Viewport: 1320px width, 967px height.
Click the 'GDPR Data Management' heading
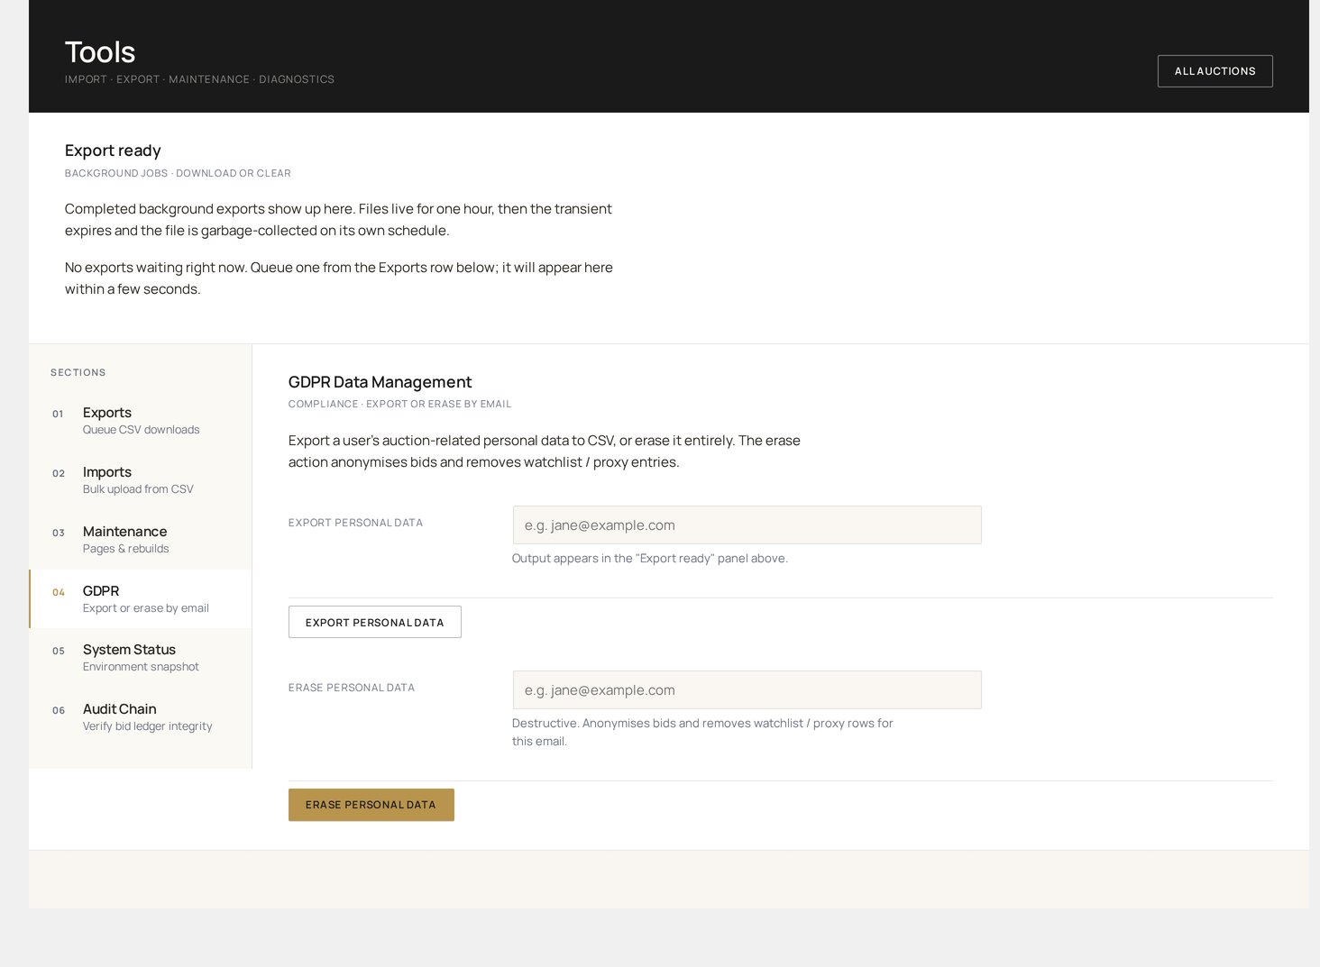380,382
